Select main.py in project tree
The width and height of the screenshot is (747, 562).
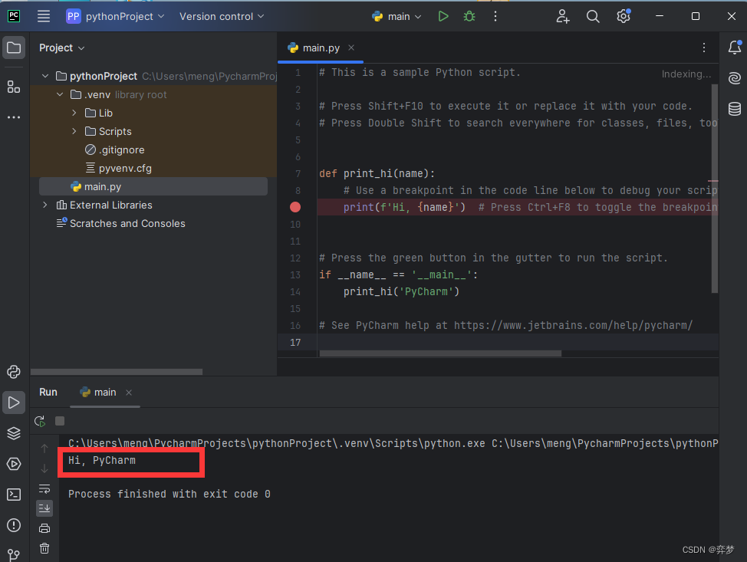pyautogui.click(x=153, y=187)
